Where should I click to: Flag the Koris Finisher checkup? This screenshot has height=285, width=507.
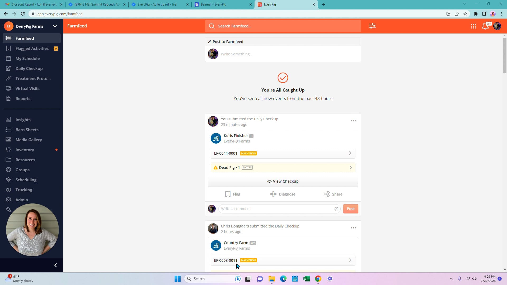pos(233,194)
